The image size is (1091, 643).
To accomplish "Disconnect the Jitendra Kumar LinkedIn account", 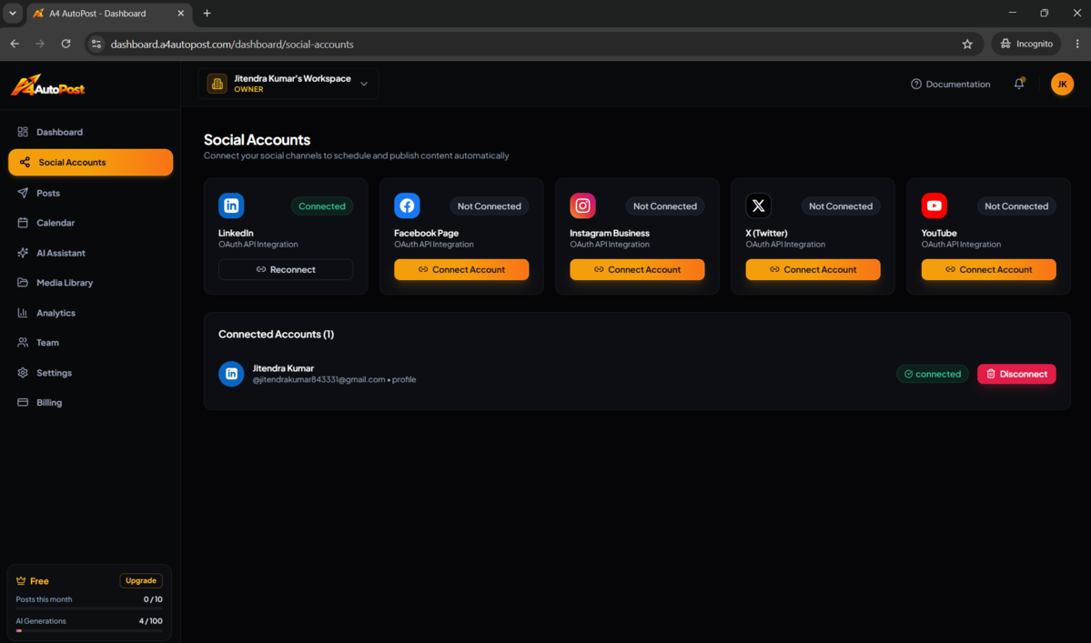I will [x=1016, y=374].
